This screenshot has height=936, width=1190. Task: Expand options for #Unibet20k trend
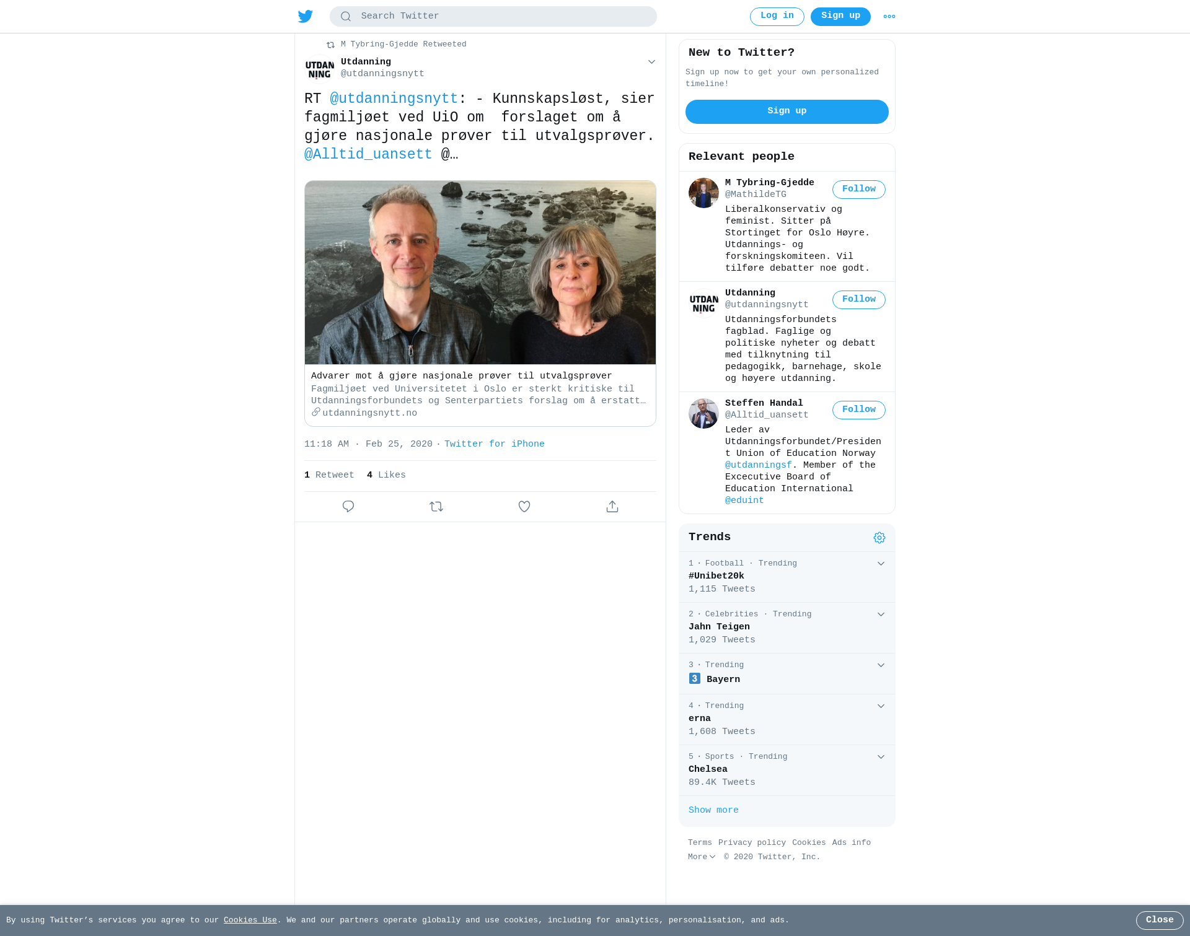(x=881, y=564)
